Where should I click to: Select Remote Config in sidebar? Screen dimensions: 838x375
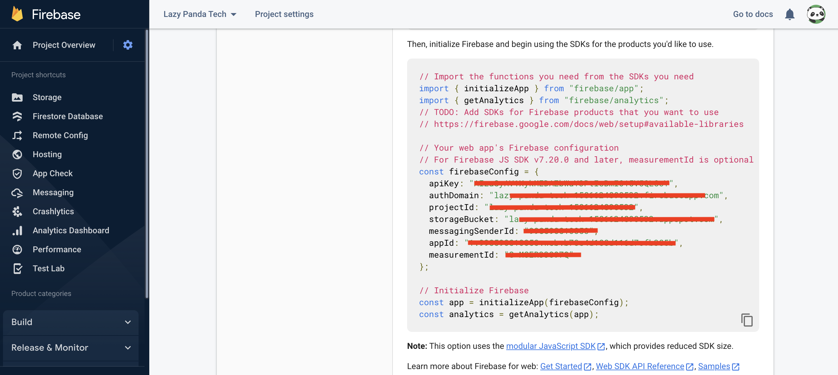point(60,135)
